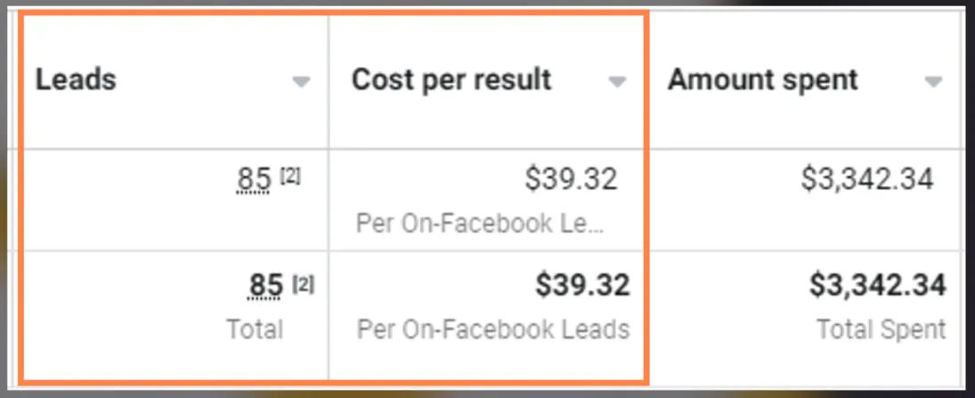
Task: Click the [2] footnote in the Total row
Action: [304, 286]
